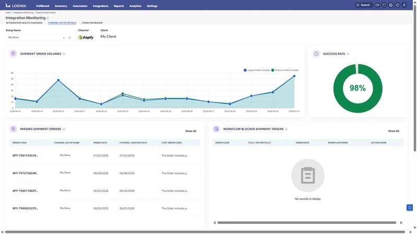Click the Shopify channel logo
The image size is (417, 234).
point(85,37)
